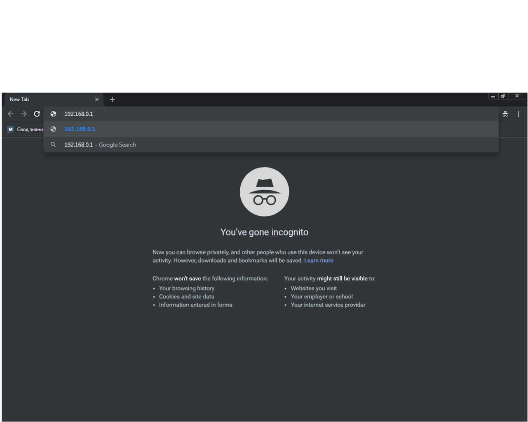Minimize the Chrome window

[x=493, y=96]
